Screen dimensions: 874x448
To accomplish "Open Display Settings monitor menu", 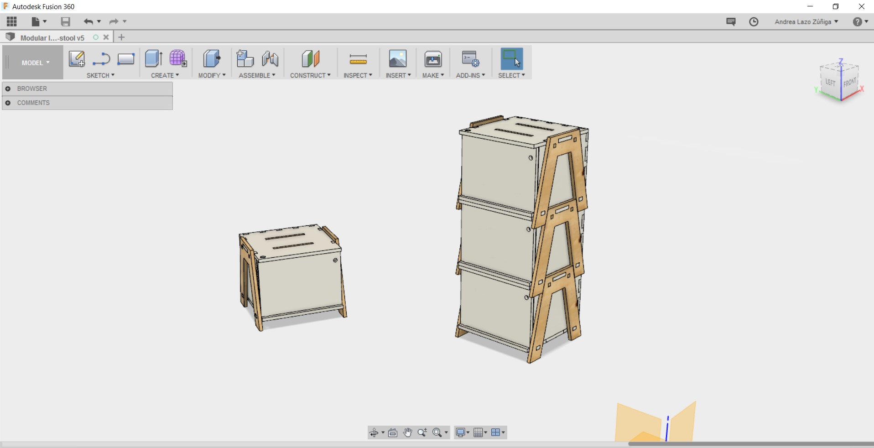I will tap(463, 432).
